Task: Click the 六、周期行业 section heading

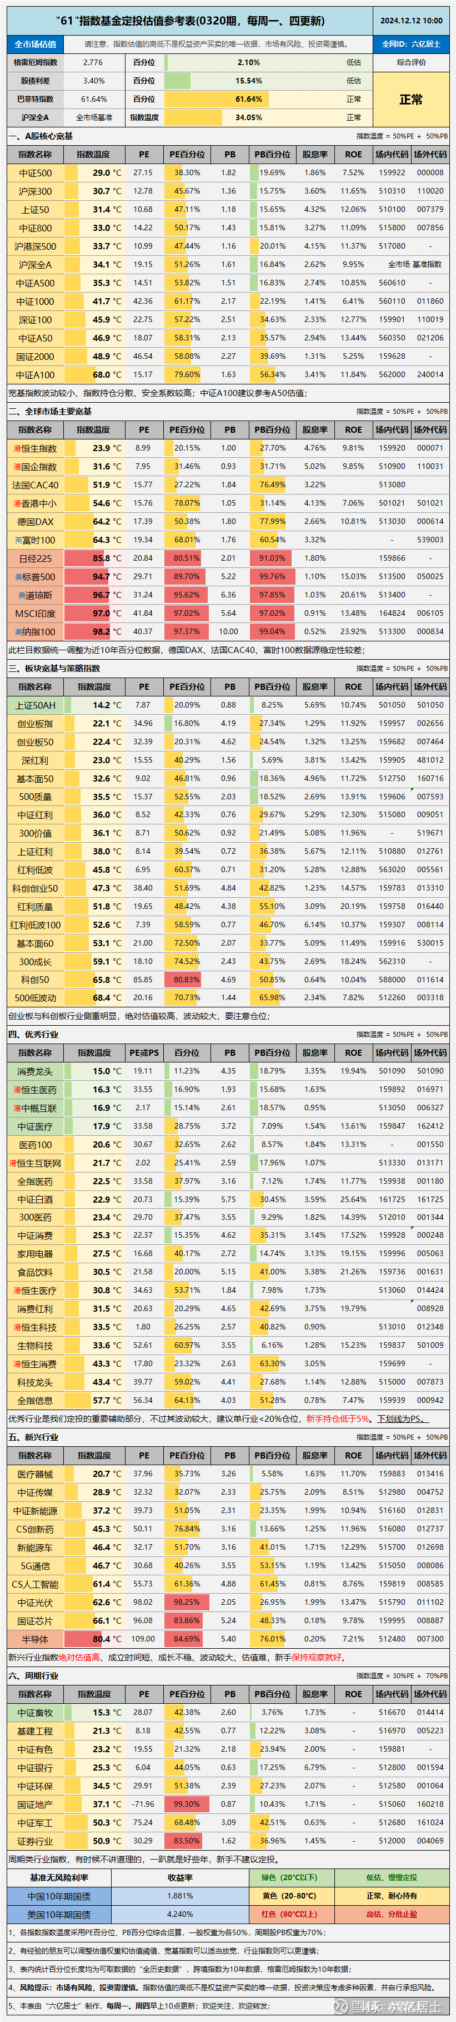Action: [33, 1676]
